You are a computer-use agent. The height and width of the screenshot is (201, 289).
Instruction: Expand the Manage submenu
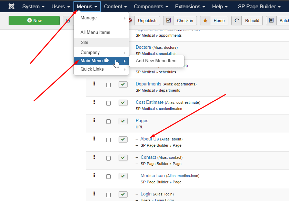coord(101,18)
